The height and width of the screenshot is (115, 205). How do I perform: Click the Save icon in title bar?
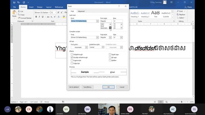coord(14,2)
